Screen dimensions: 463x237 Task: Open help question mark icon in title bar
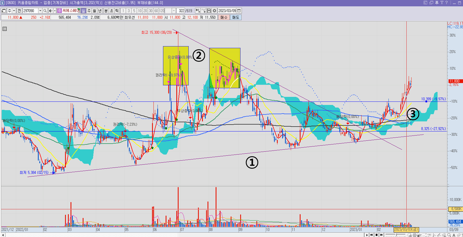point(447,3)
